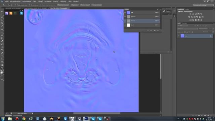Open foreground color picker swatch

point(1,73)
